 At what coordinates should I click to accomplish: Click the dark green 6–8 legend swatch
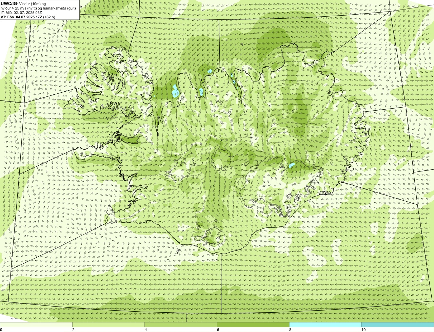pyautogui.click(x=253, y=325)
